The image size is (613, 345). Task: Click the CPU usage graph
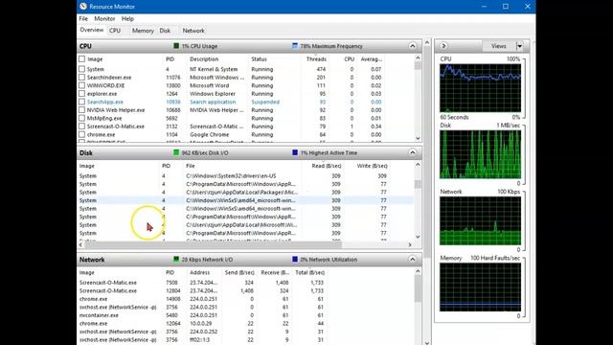[480, 88]
